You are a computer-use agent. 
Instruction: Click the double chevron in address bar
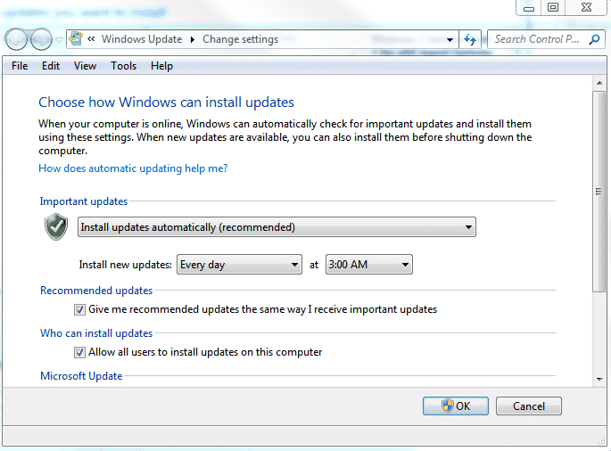click(x=91, y=39)
